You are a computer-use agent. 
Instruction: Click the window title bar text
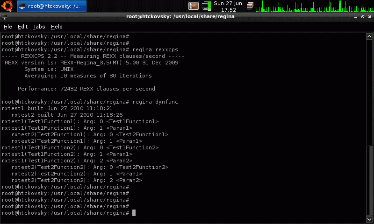(x=180, y=17)
